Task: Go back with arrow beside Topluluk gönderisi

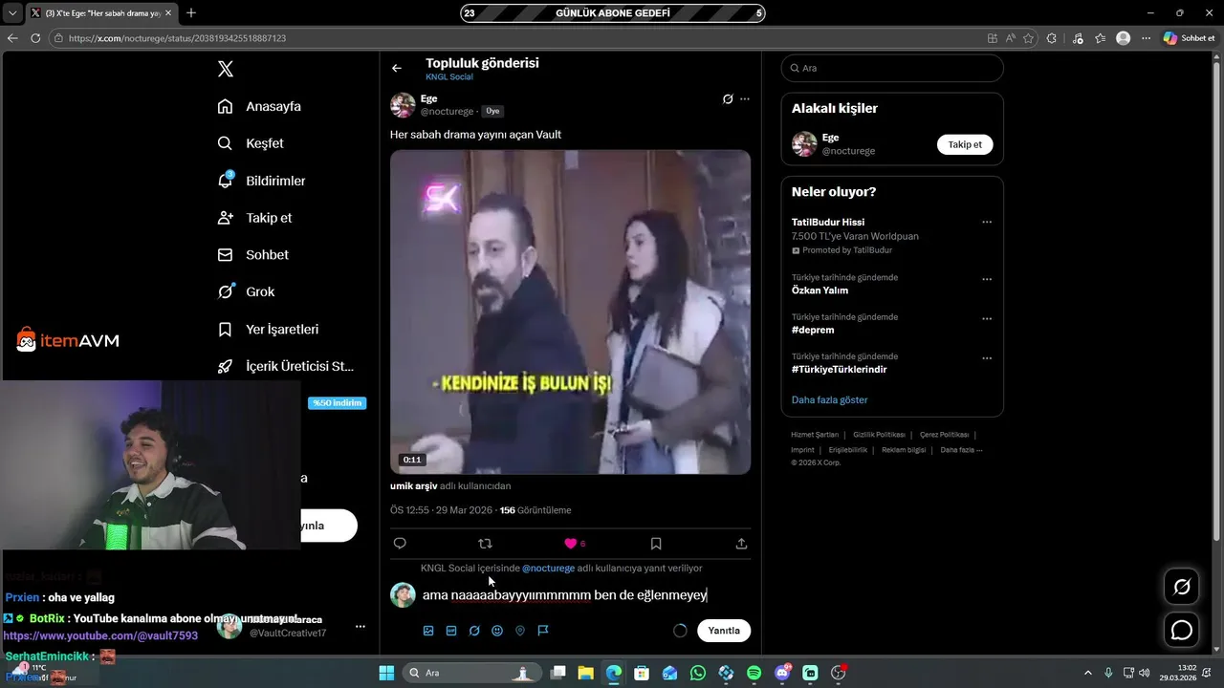Action: coord(397,68)
